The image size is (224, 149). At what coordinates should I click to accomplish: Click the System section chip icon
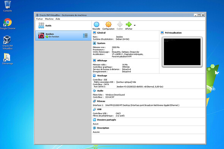[95, 43]
